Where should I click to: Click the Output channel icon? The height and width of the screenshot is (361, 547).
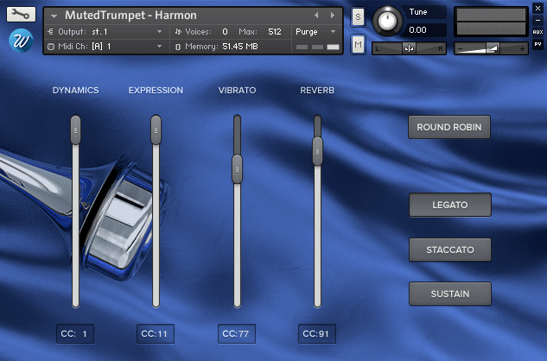point(51,32)
